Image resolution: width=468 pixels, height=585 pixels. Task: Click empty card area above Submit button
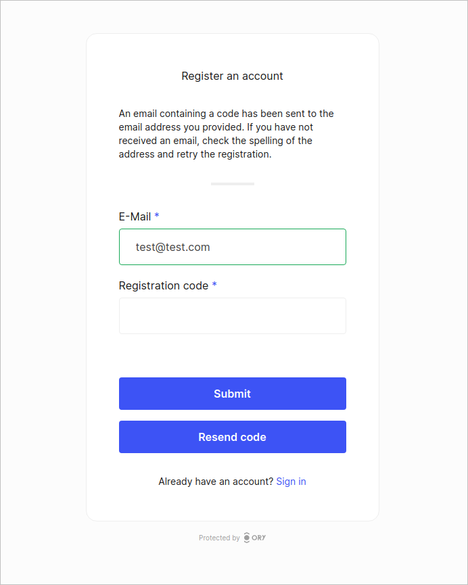tap(232, 356)
